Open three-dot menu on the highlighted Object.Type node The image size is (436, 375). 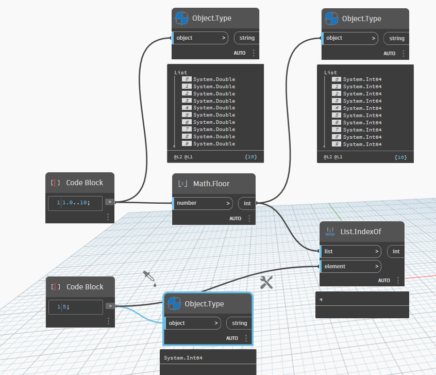pos(246,338)
